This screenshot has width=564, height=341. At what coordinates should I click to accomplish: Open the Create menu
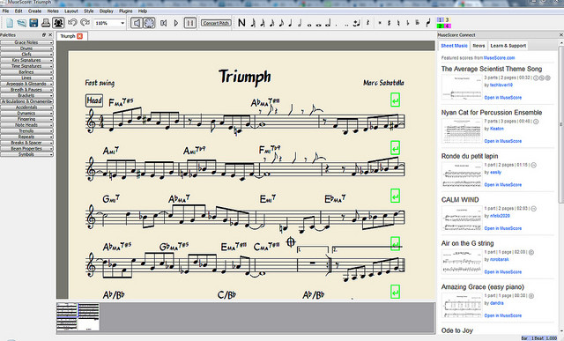coord(35,11)
